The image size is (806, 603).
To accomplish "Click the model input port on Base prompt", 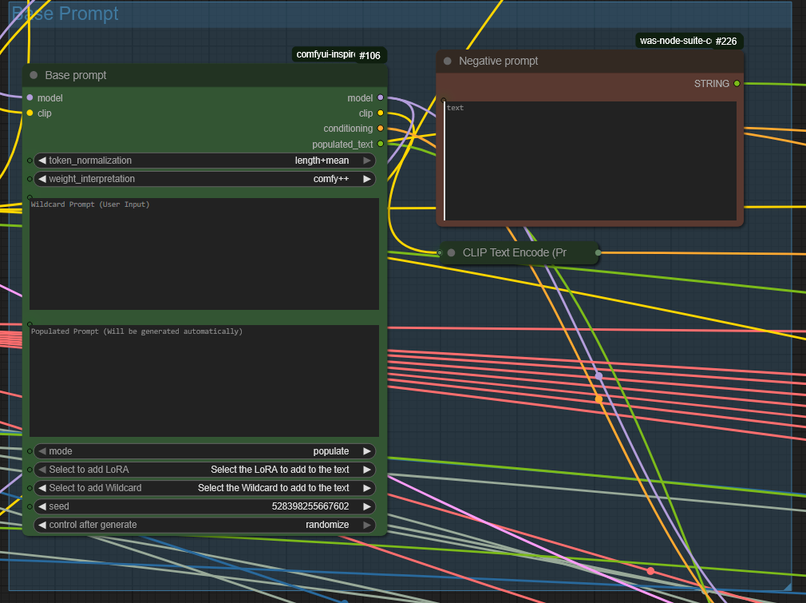I will pos(30,97).
